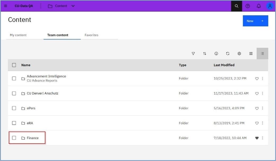The height and width of the screenshot is (161, 276).
Task: Click the New button
Action: 255,21
